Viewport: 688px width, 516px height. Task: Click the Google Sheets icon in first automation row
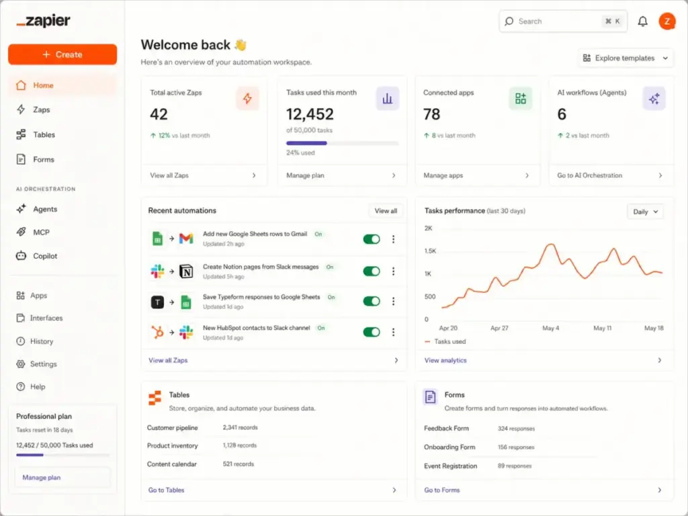point(157,239)
